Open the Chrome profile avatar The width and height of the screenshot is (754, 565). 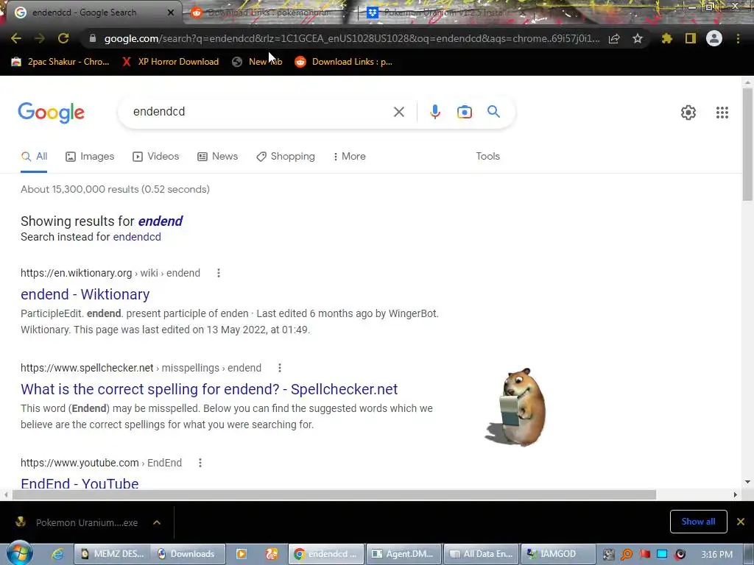[714, 38]
